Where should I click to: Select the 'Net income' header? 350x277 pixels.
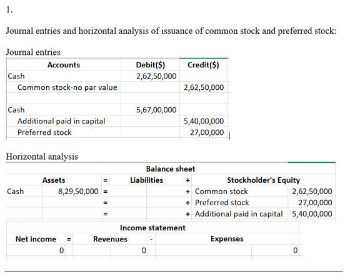(36, 239)
